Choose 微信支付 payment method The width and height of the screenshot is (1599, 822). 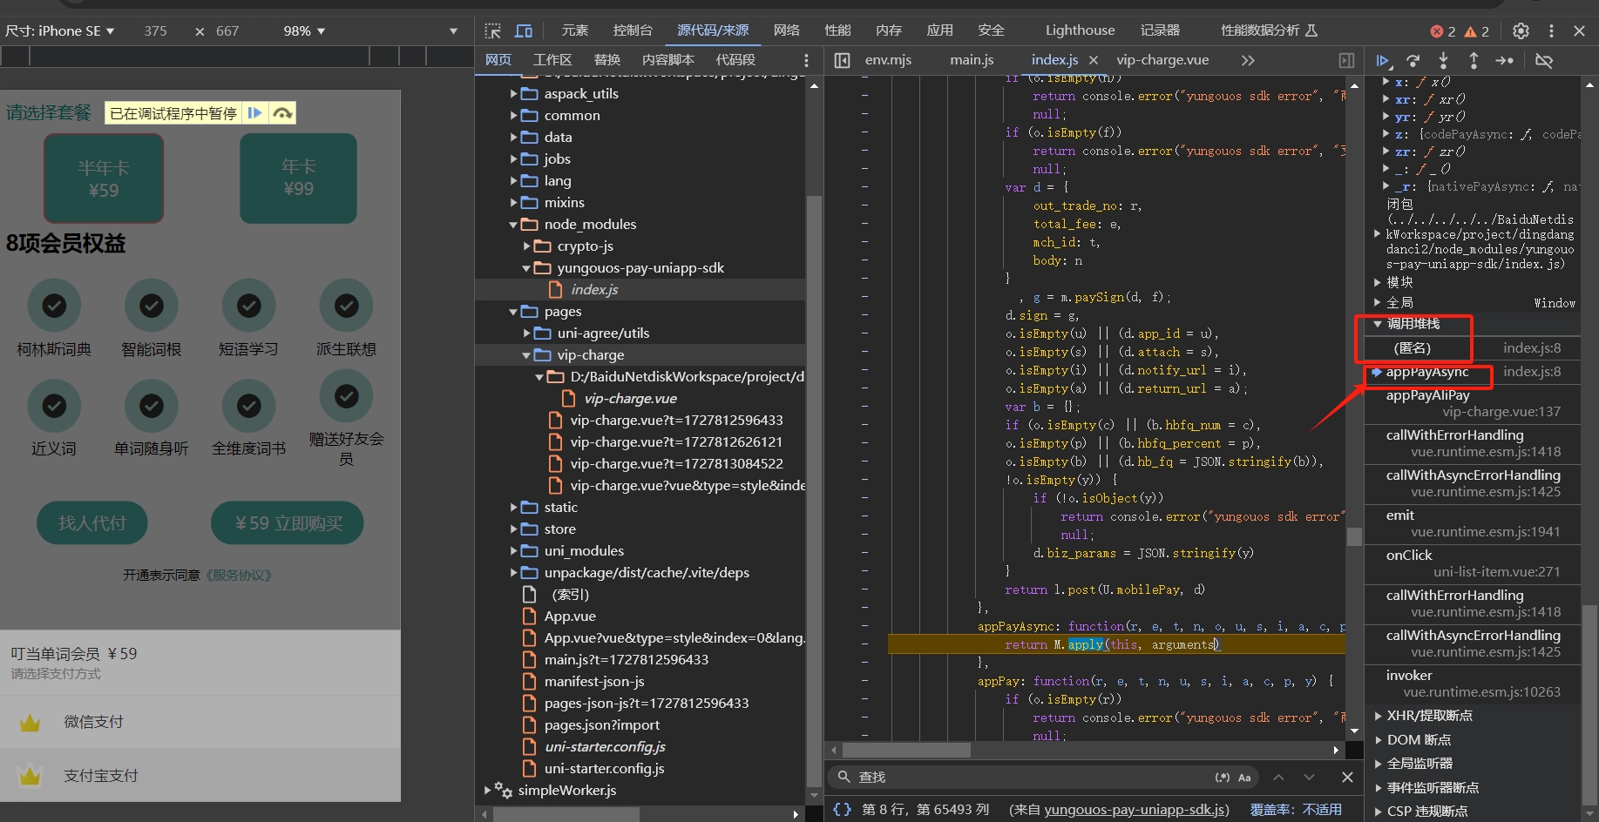(200, 722)
